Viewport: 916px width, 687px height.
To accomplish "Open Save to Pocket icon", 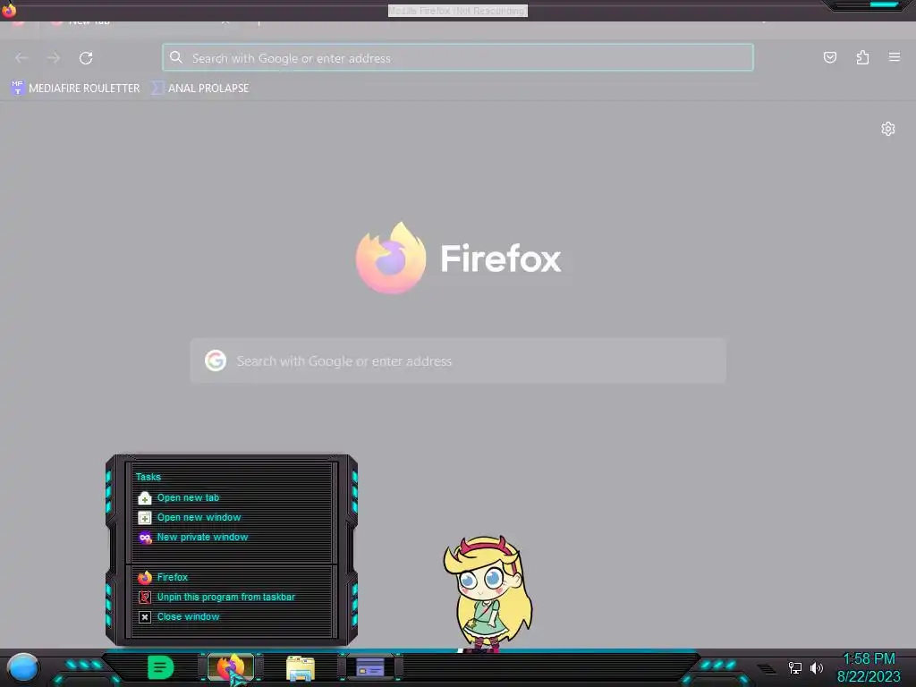I will coord(829,57).
